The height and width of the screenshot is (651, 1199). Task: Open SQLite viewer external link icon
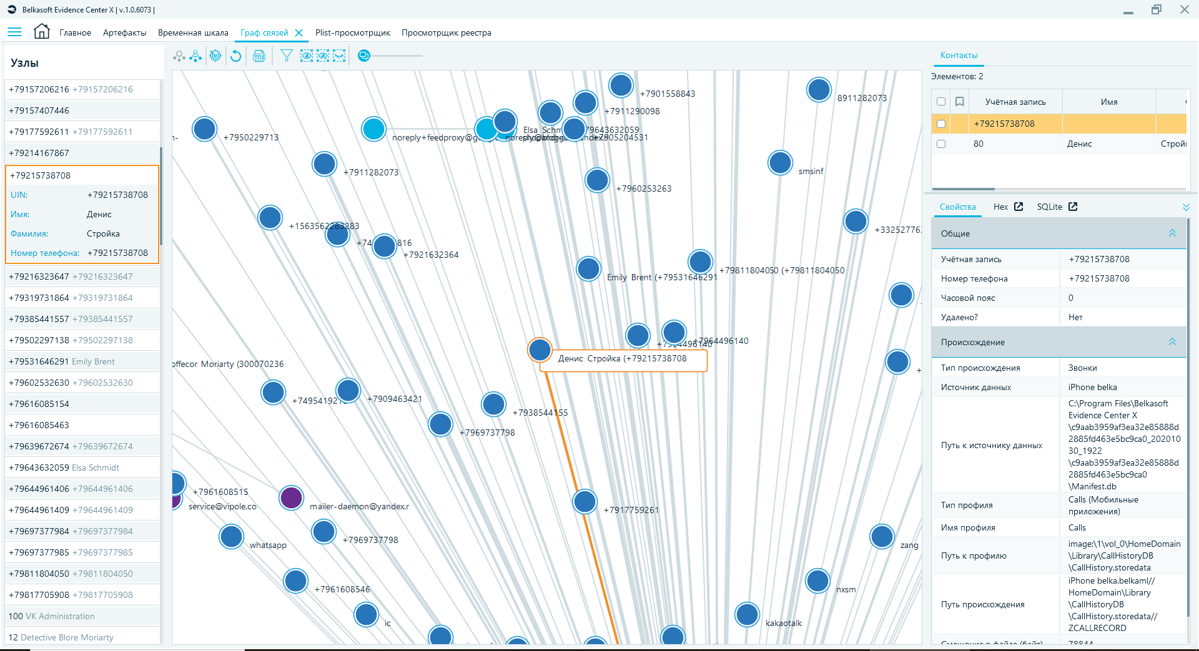click(x=1073, y=207)
